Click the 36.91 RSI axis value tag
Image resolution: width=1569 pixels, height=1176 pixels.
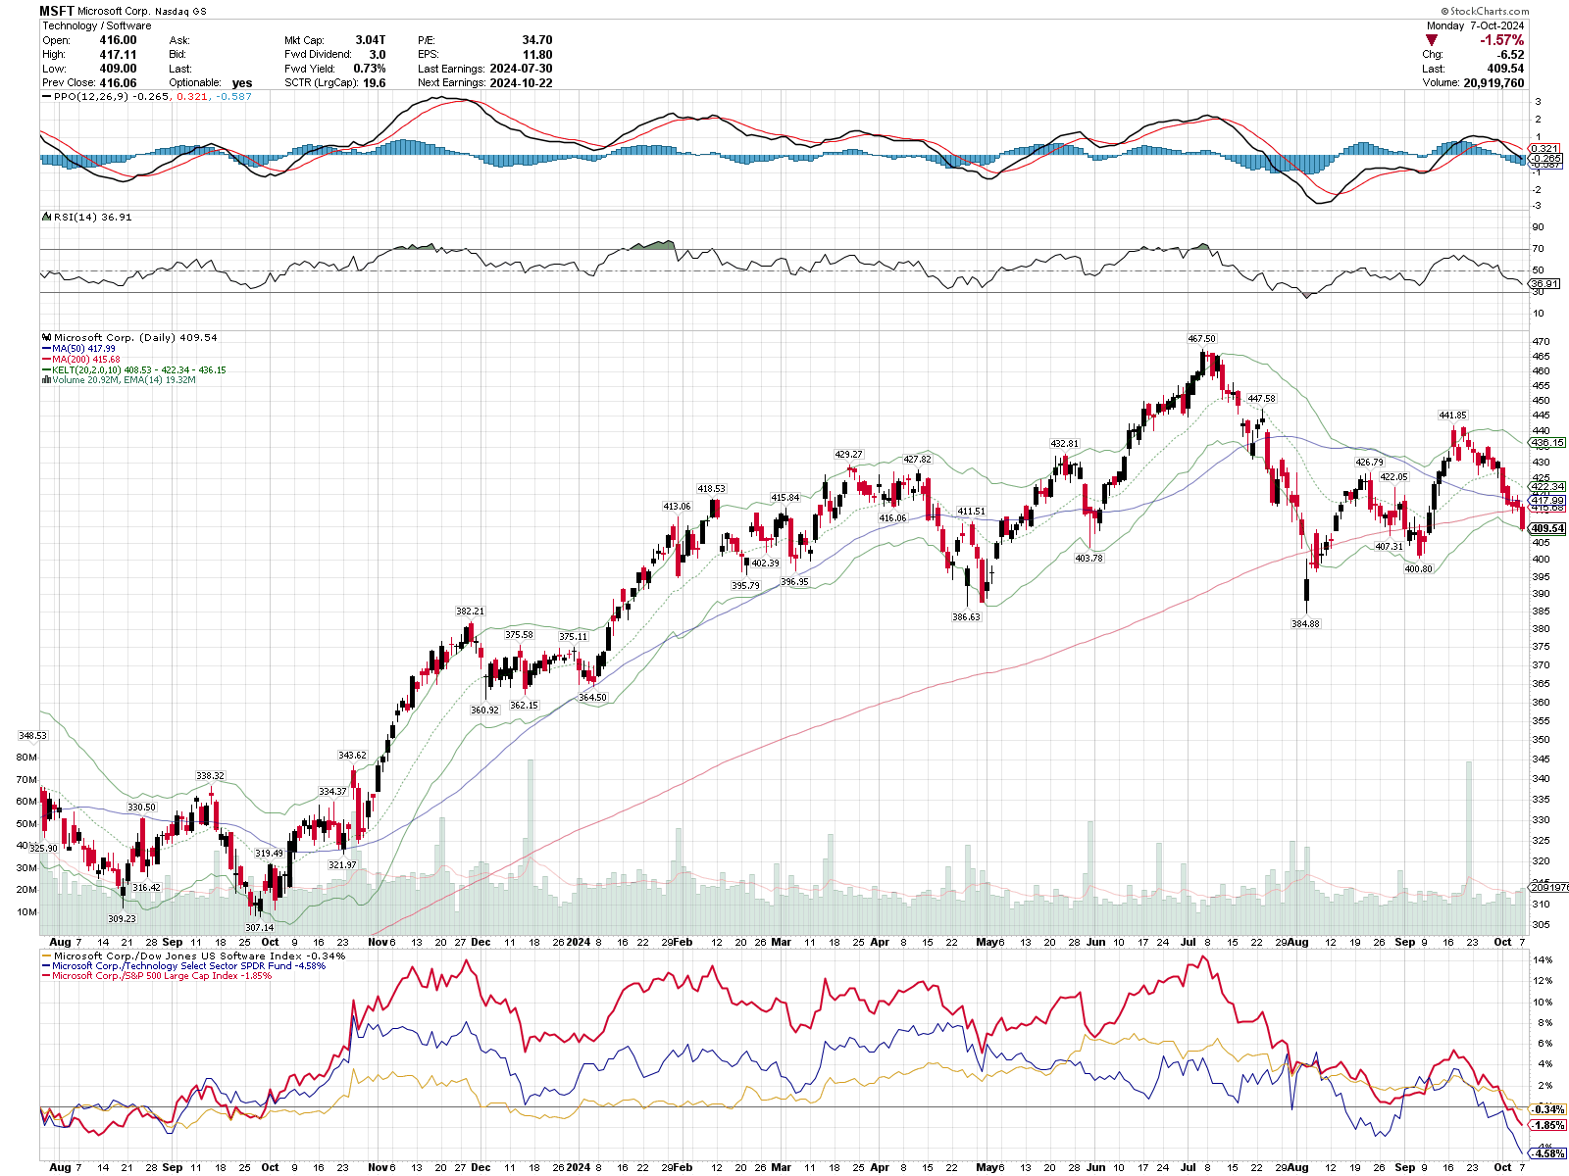click(1544, 284)
